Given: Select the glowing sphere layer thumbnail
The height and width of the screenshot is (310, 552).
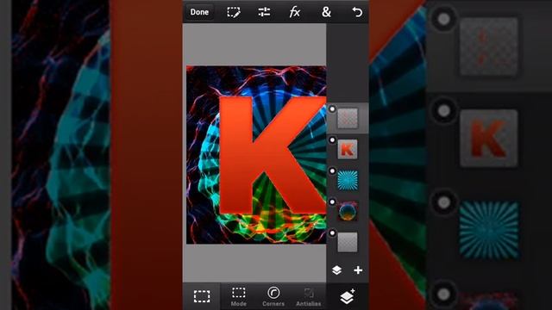Looking at the screenshot, I should click(x=348, y=211).
